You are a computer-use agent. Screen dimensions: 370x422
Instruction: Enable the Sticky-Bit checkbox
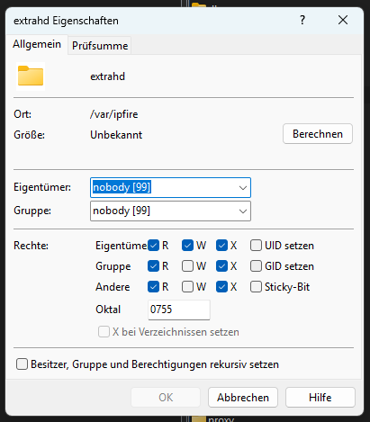[256, 287]
